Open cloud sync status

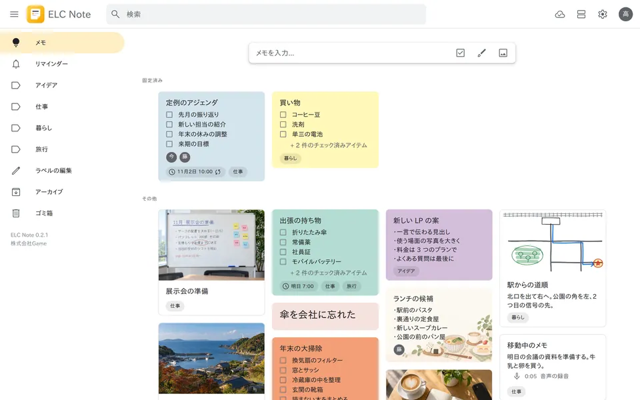pos(560,14)
